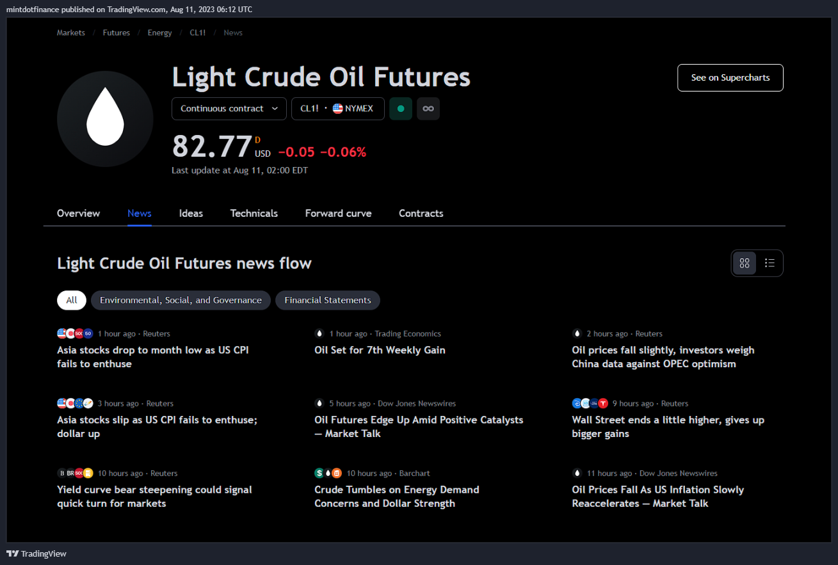Click the TradingView logo at bottom
838x565 pixels.
point(36,553)
